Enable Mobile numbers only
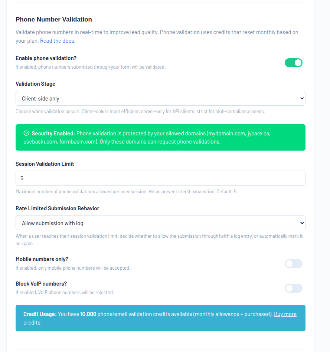Image resolution: width=330 pixels, height=352 pixels. [x=294, y=264]
